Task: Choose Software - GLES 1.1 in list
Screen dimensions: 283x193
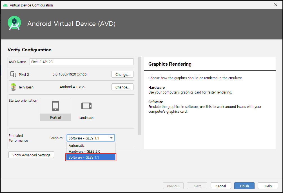Action: click(x=91, y=157)
